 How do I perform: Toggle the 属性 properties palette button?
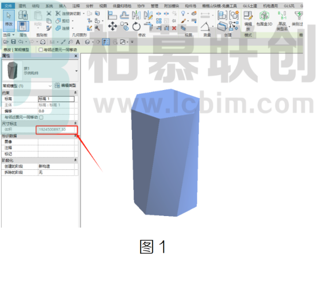tap(23, 26)
